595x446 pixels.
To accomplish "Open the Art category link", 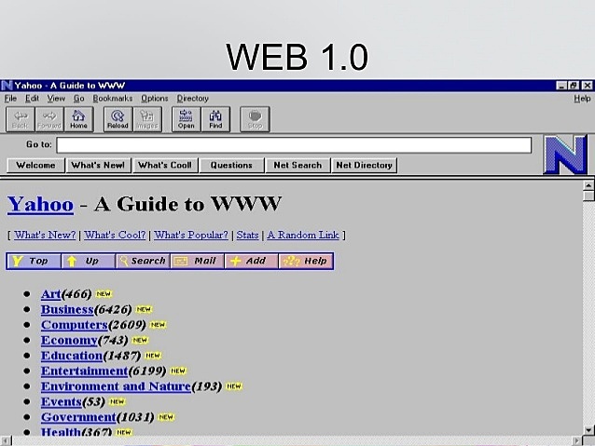I will [x=51, y=294].
